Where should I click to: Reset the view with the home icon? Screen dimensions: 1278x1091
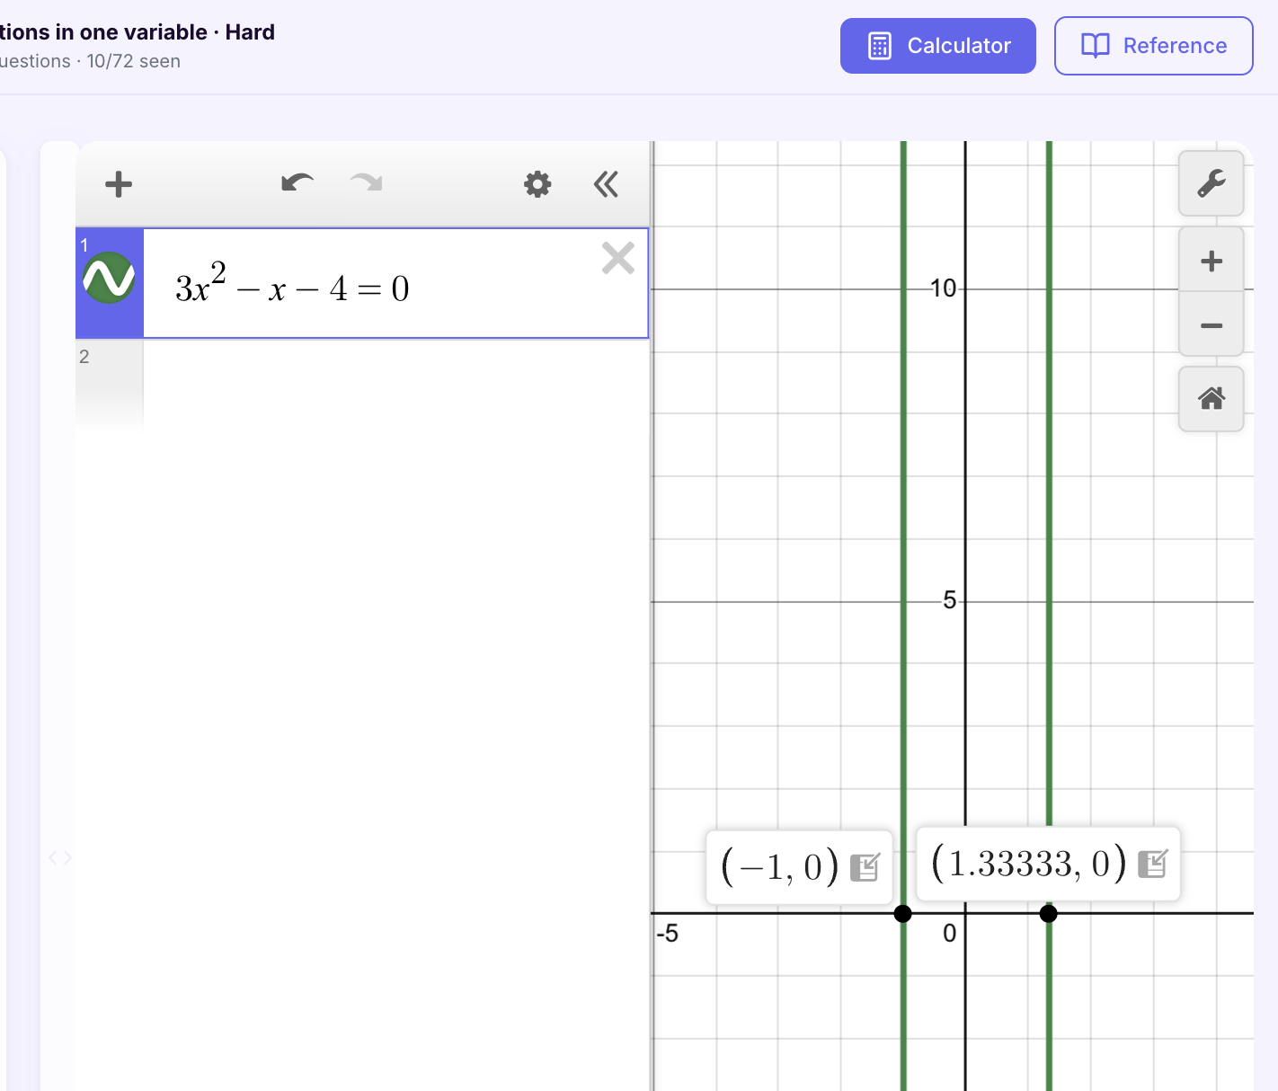pos(1211,398)
